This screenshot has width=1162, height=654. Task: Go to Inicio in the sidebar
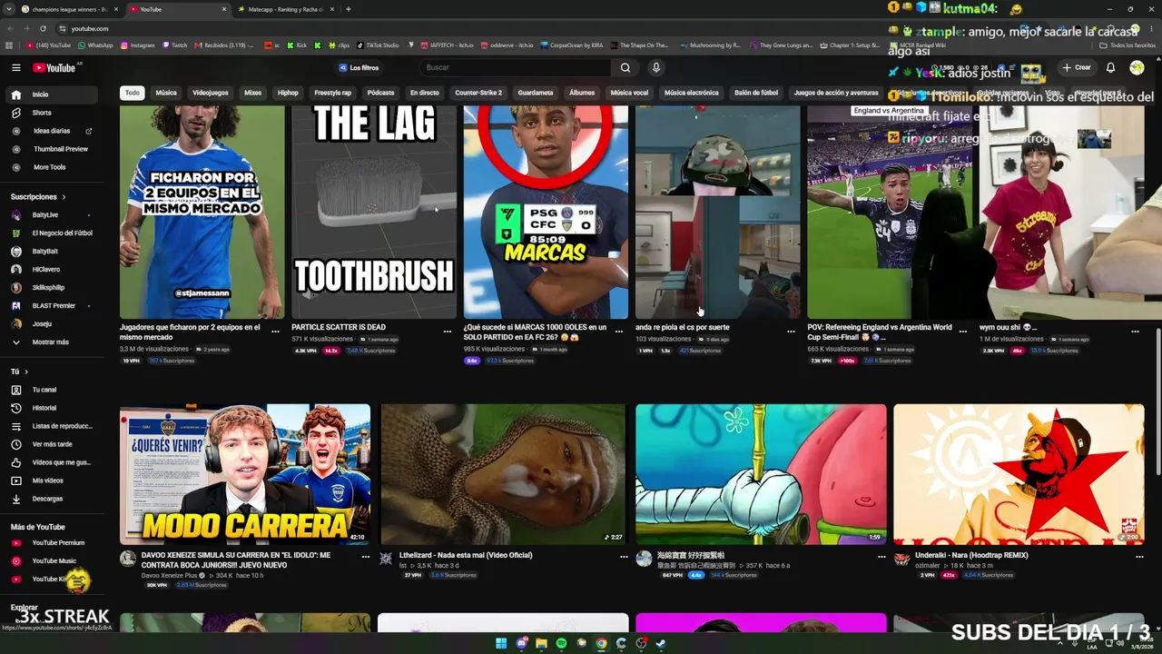pyautogui.click(x=52, y=94)
